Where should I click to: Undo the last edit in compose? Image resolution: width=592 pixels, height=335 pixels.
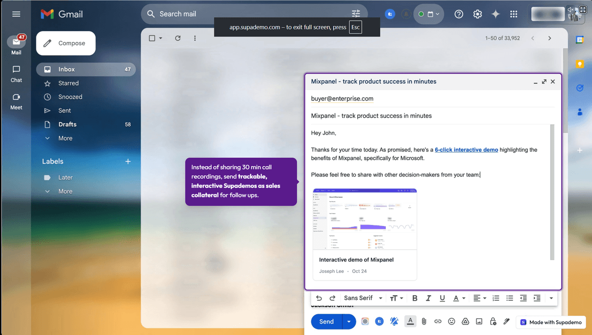pos(319,298)
